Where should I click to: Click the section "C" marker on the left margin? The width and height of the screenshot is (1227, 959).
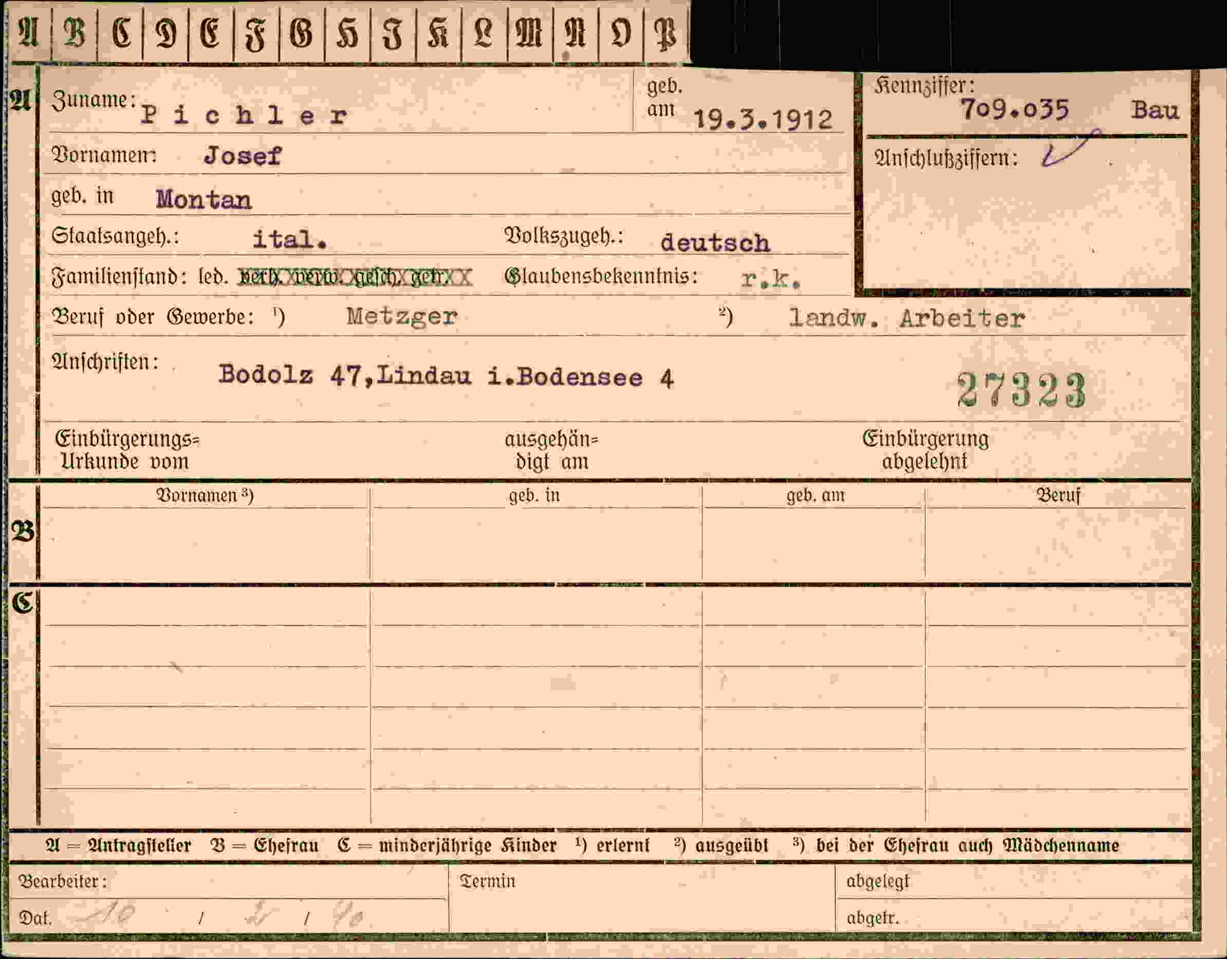[x=23, y=603]
